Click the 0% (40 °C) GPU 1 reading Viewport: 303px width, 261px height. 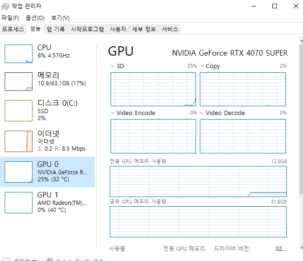click(52, 210)
